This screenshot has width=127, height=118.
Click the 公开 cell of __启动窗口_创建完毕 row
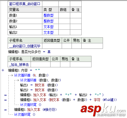click(x=67, y=46)
